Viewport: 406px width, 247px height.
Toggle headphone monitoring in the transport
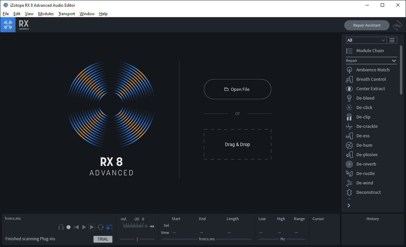point(61,227)
